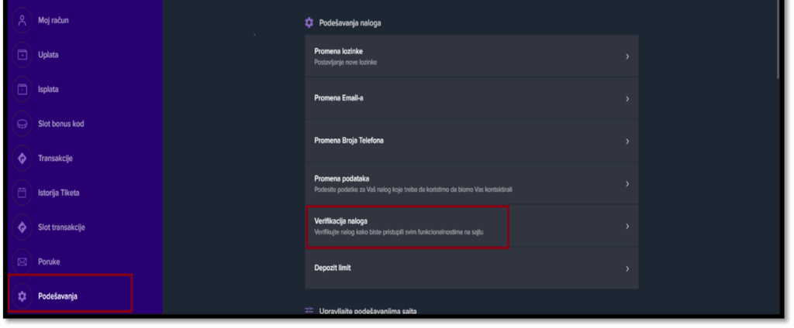Expand the Promena Broja Telefona chevron
The height and width of the screenshot is (328, 794).
pos(627,142)
